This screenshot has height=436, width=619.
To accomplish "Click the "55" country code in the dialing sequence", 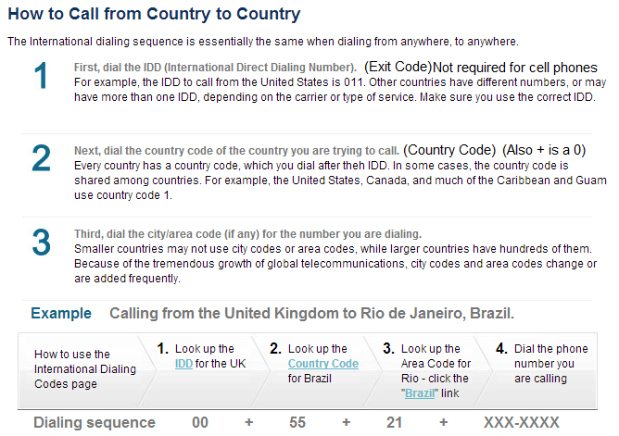I will [x=297, y=423].
